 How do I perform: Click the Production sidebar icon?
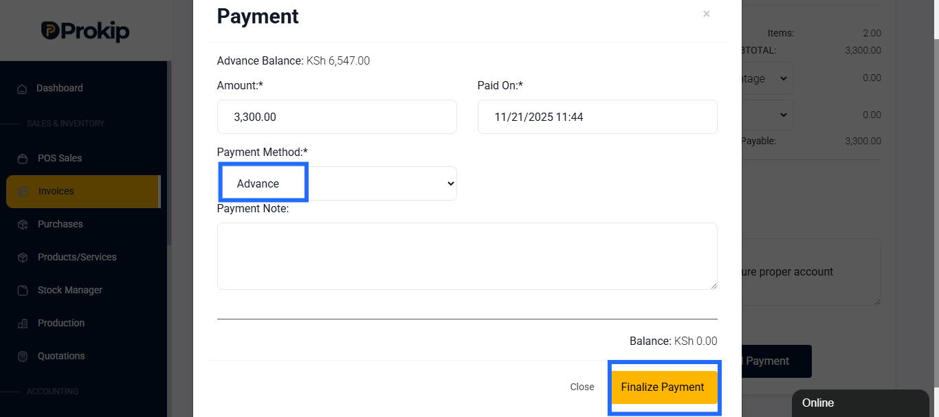point(23,324)
